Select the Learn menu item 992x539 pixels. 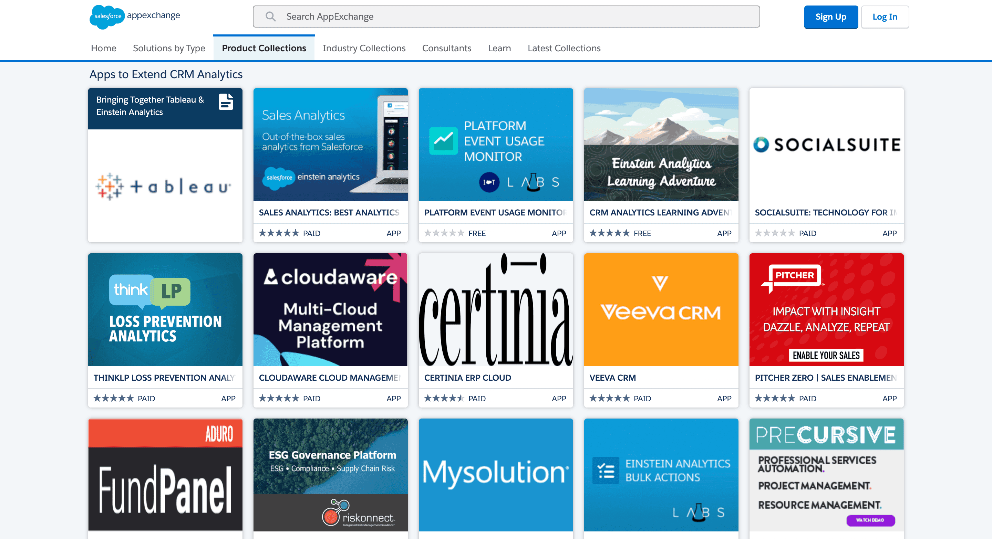[499, 47]
